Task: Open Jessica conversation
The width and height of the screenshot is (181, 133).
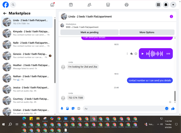Action: click(27, 89)
